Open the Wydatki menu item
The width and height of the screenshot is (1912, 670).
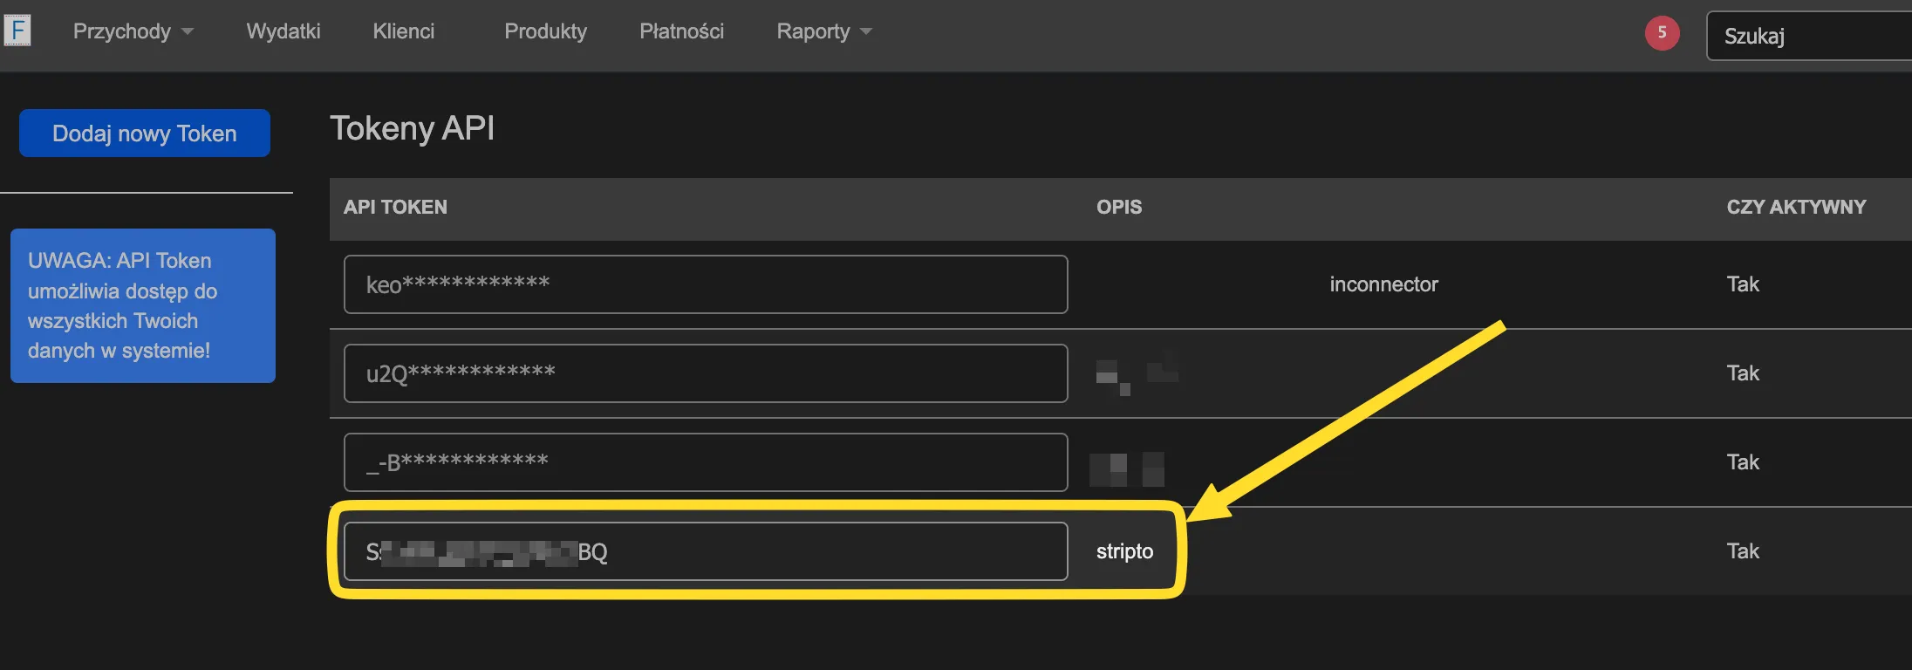coord(283,31)
